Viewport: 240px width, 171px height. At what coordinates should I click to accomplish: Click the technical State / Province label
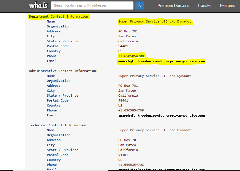tap(62, 150)
